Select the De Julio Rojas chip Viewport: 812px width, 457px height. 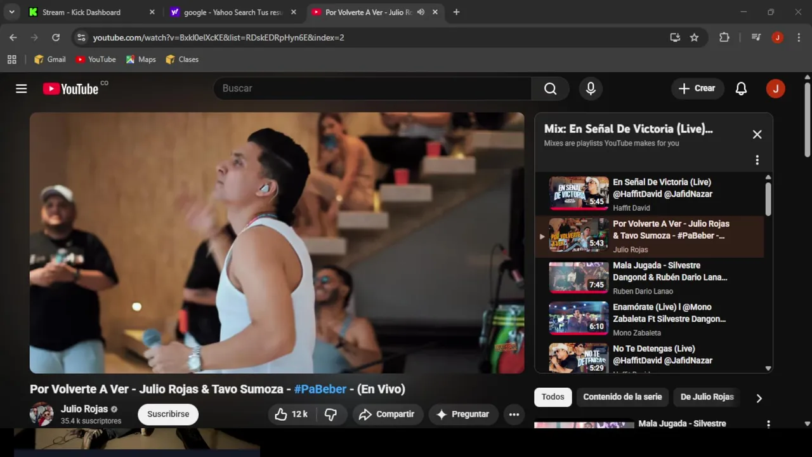707,397
